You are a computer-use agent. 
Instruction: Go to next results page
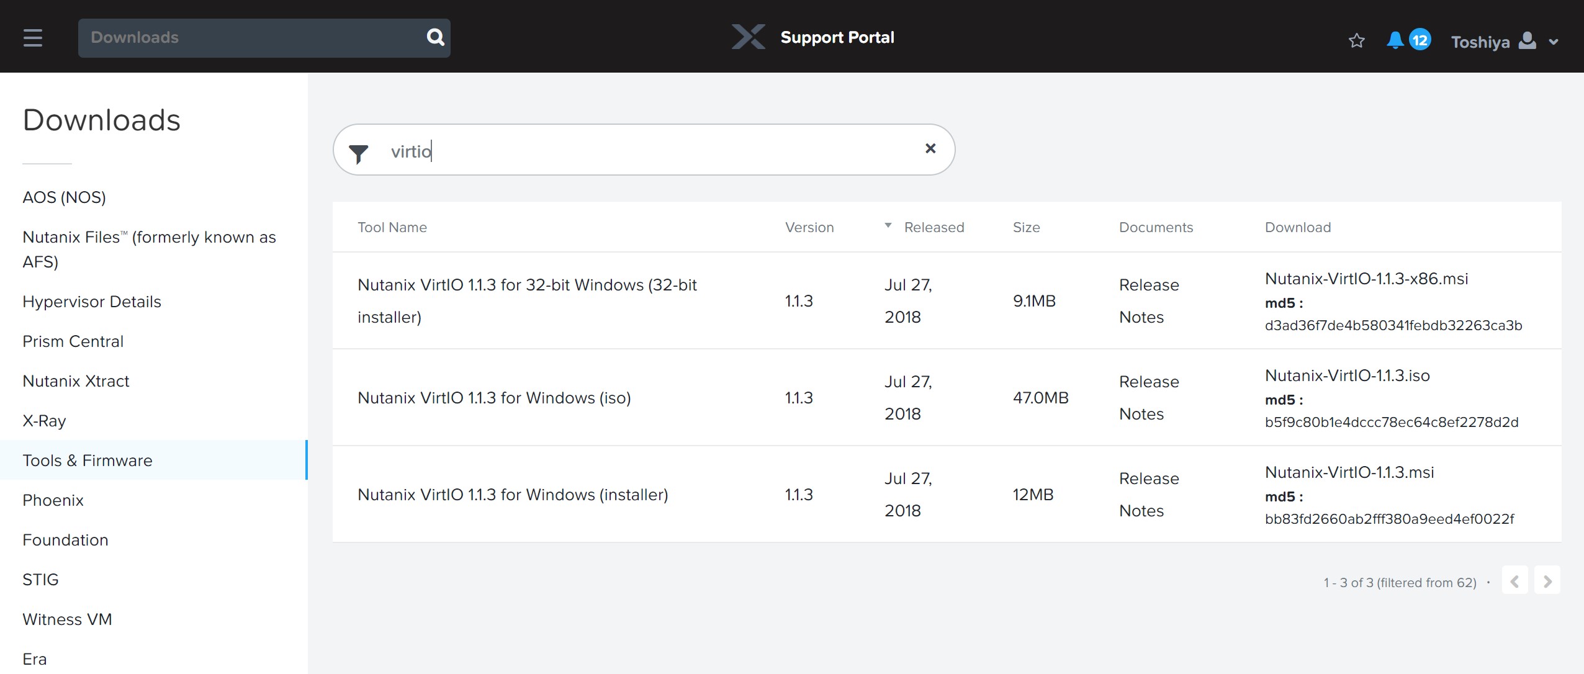click(1547, 581)
